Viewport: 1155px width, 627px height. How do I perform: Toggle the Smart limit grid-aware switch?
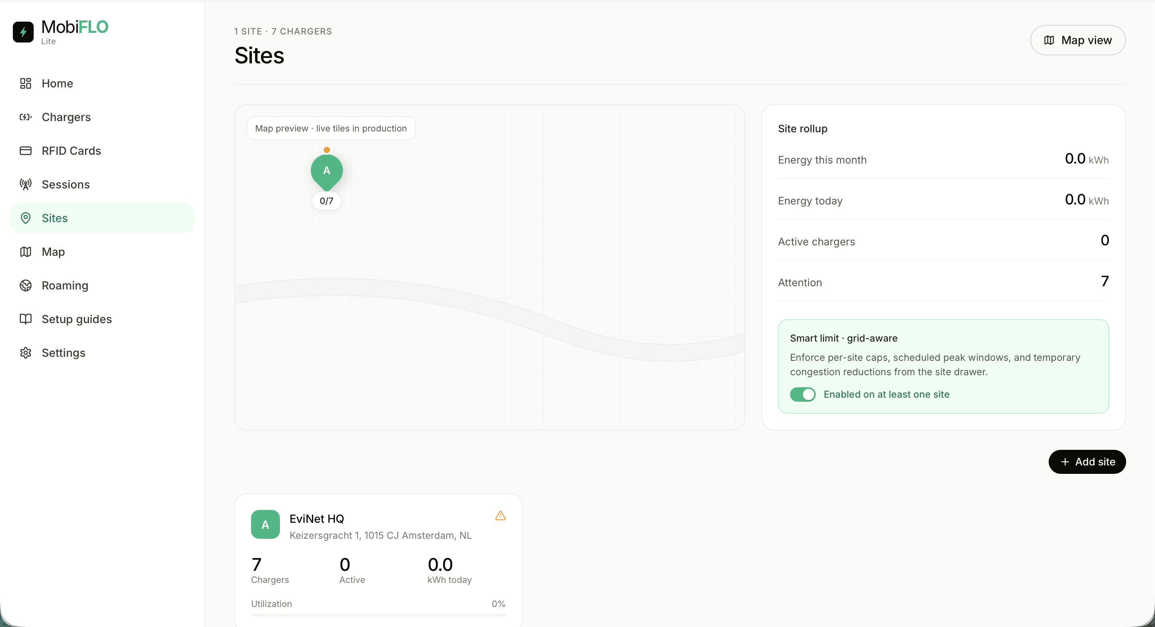(802, 394)
